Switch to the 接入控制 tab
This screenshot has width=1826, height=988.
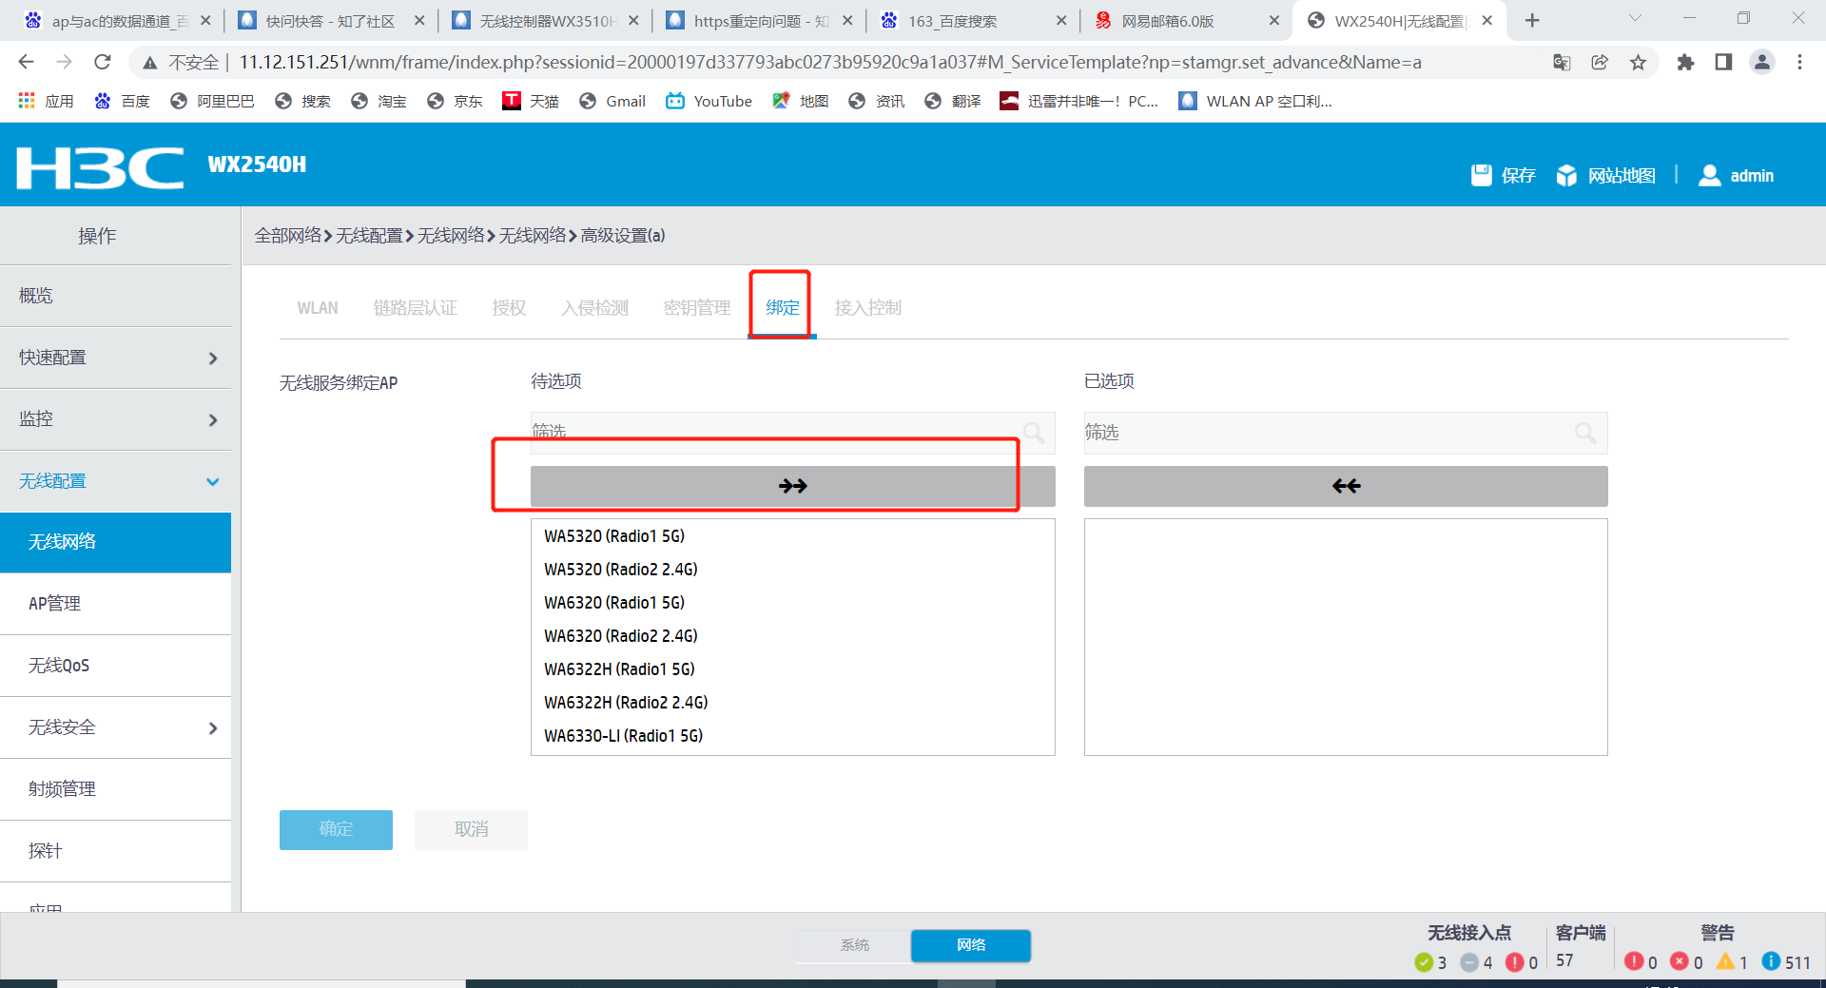868,307
